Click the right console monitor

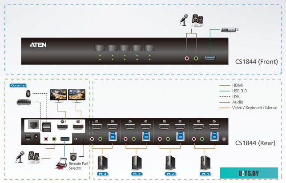[x=77, y=95]
